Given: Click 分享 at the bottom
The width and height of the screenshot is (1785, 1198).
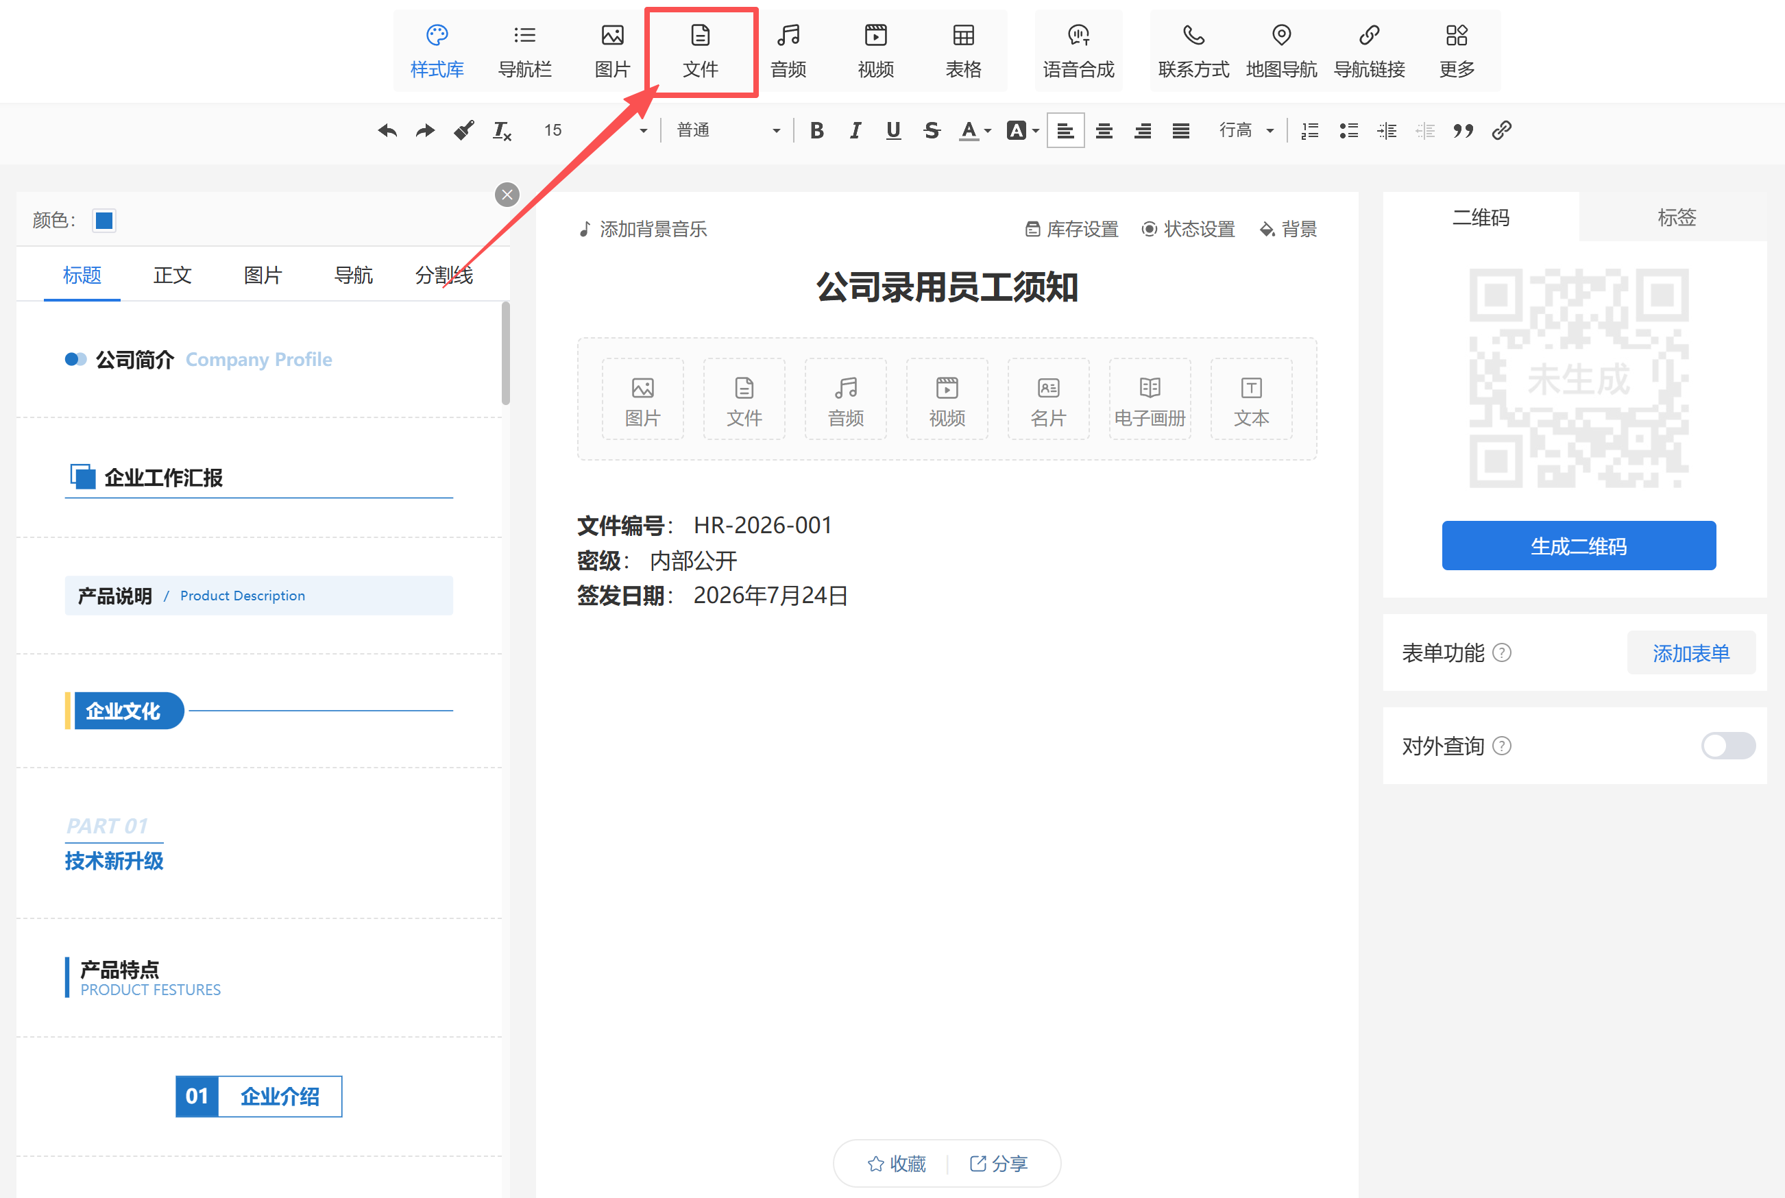Looking at the screenshot, I should click(999, 1164).
